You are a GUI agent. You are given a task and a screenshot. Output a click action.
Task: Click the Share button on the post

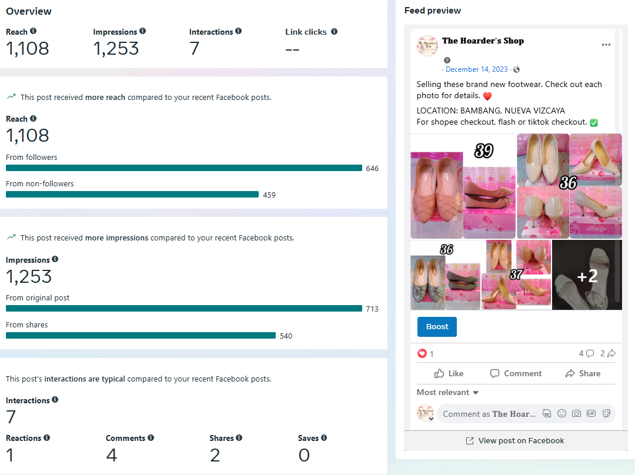(583, 373)
